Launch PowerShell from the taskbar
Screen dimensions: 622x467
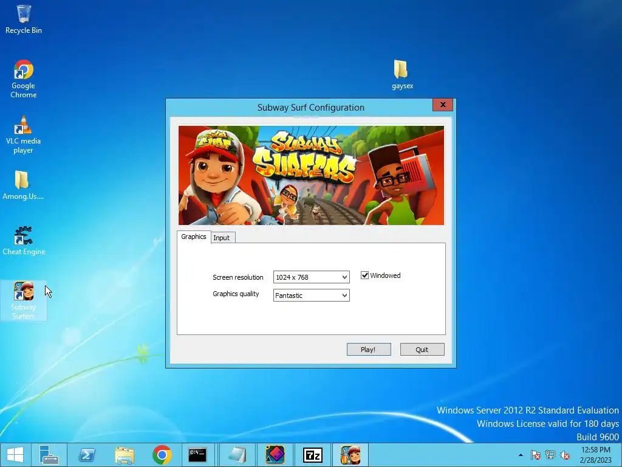[x=87, y=455]
